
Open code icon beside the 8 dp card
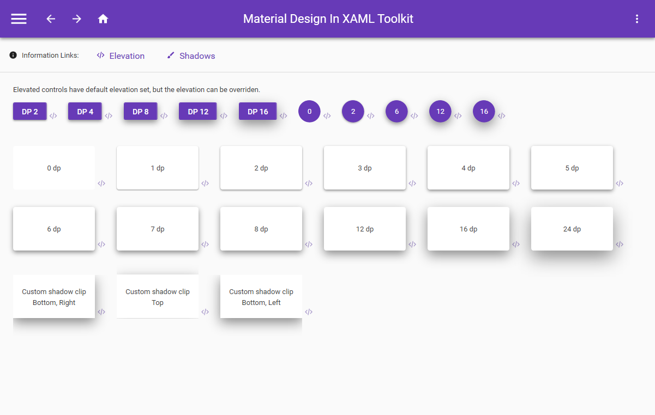coord(309,245)
